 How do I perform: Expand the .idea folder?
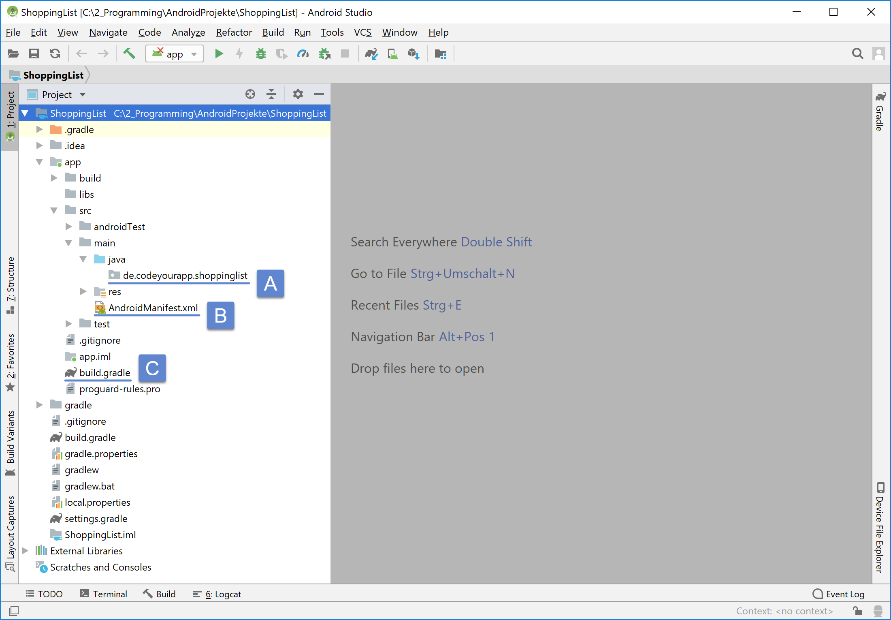tap(39, 145)
